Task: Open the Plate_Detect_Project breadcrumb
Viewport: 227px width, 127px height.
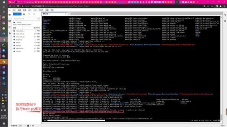Action: point(24,25)
